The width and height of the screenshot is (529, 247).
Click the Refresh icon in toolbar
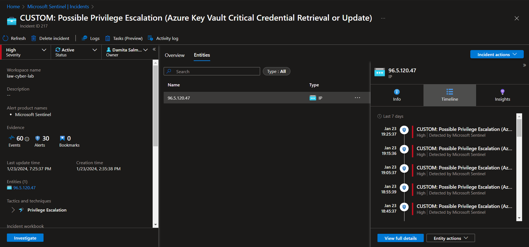[x=6, y=38]
